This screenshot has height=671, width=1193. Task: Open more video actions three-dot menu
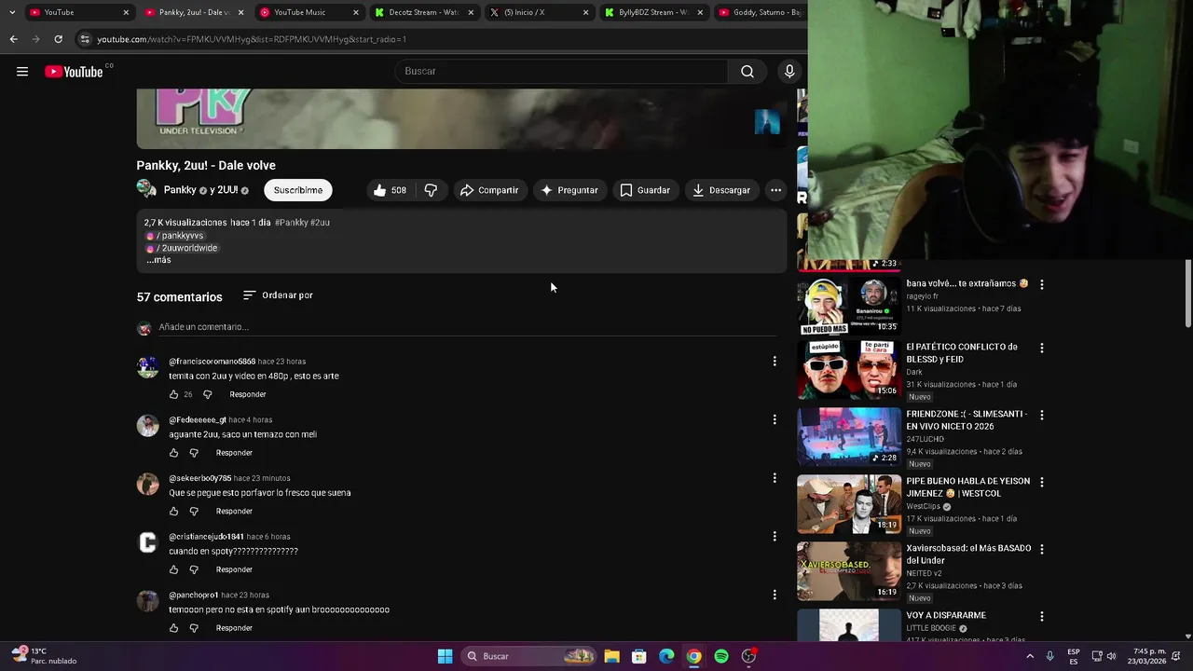(775, 190)
